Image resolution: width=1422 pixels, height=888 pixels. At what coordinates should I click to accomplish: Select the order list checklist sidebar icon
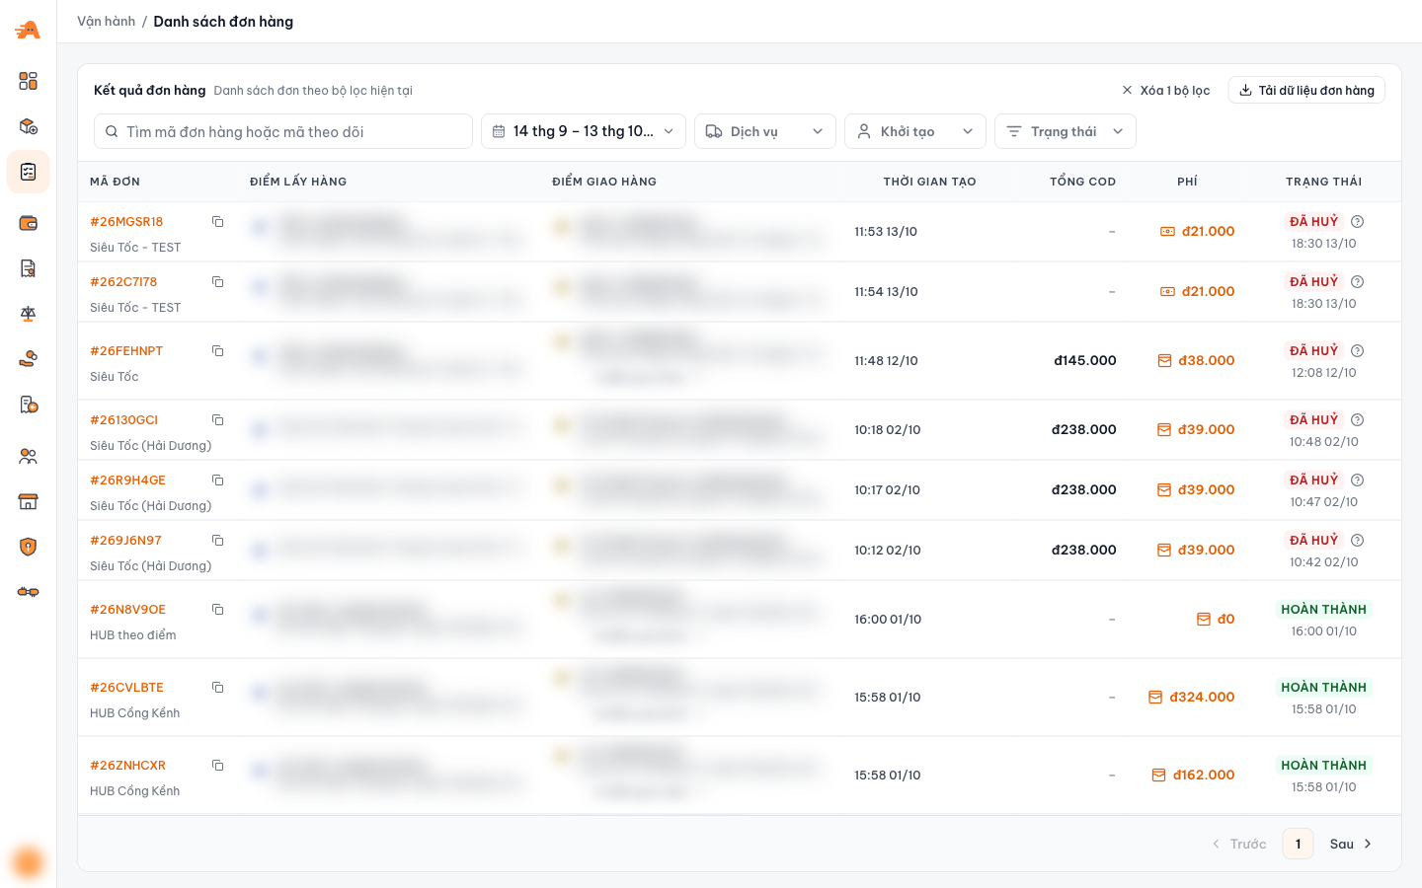[28, 172]
